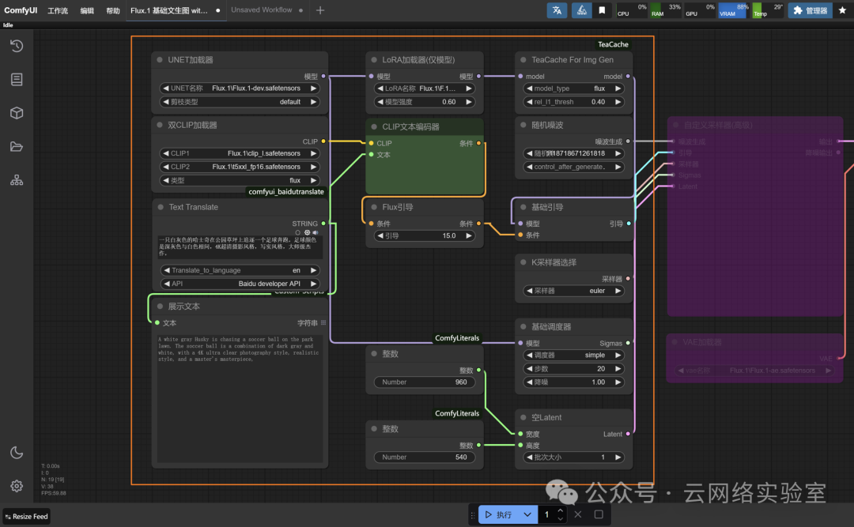Cancel current run with X icon
This screenshot has height=527, width=854.
tap(578, 514)
